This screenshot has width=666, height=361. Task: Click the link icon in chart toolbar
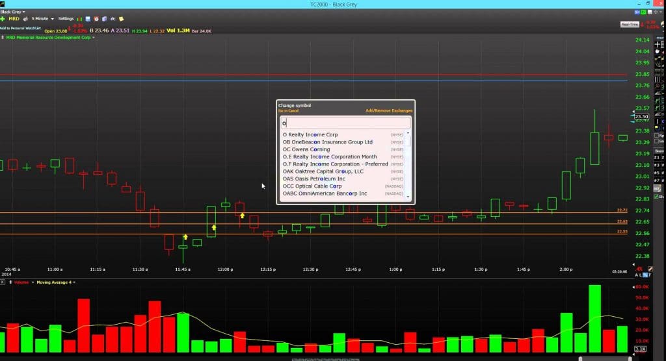click(x=113, y=19)
